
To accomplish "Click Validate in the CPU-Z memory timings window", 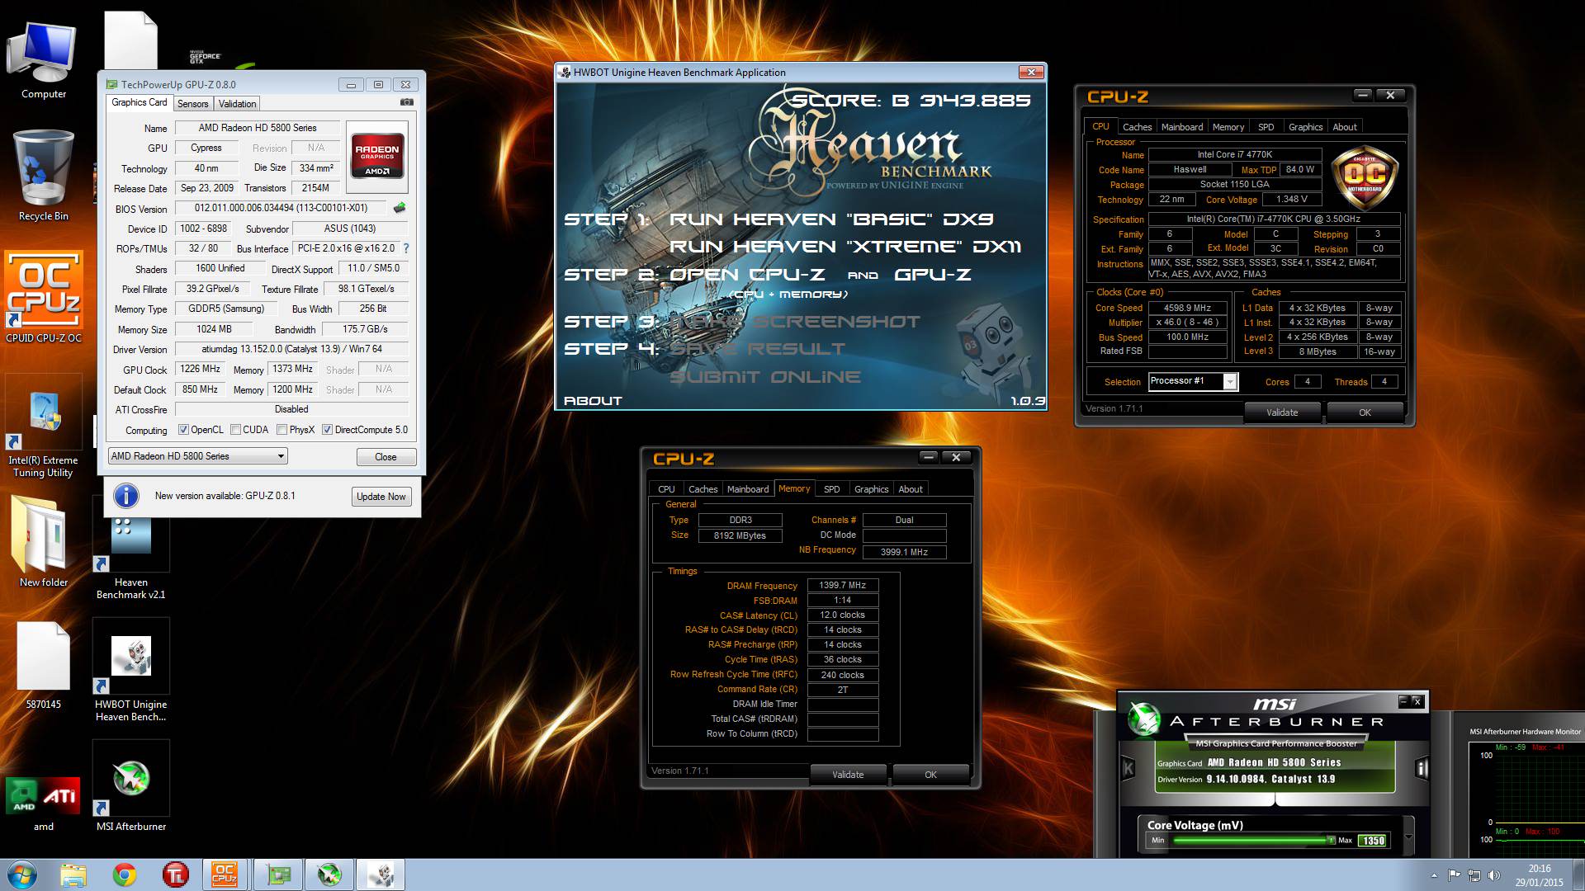I will (848, 775).
